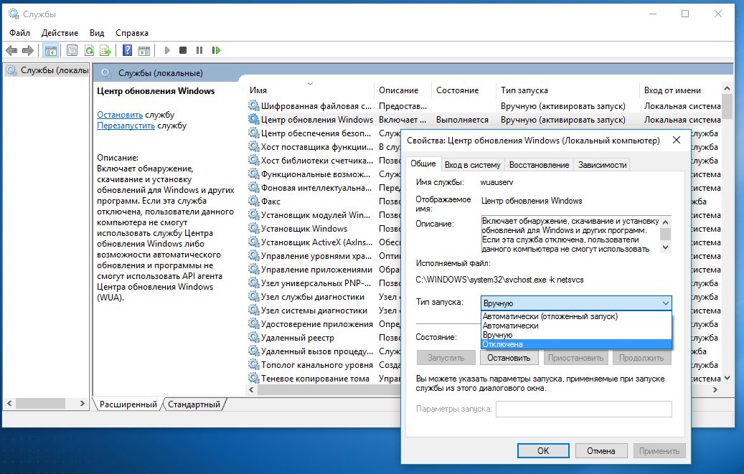
Task: Go back with the toolbar left arrow
Action: tap(11, 50)
